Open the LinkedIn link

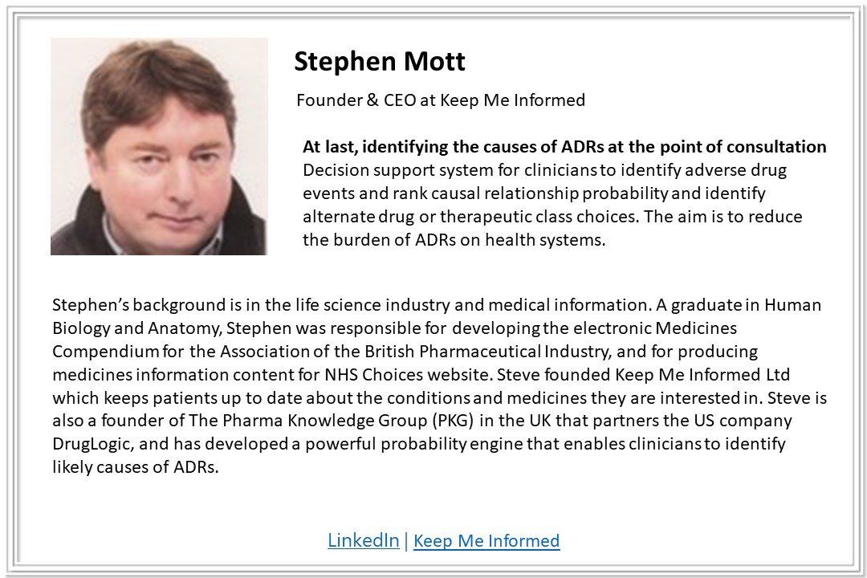364,539
